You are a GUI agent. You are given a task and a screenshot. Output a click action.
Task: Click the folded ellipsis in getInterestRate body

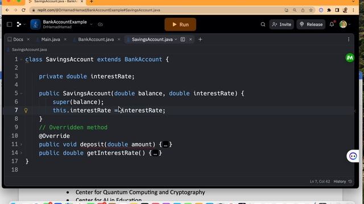(x=155, y=153)
